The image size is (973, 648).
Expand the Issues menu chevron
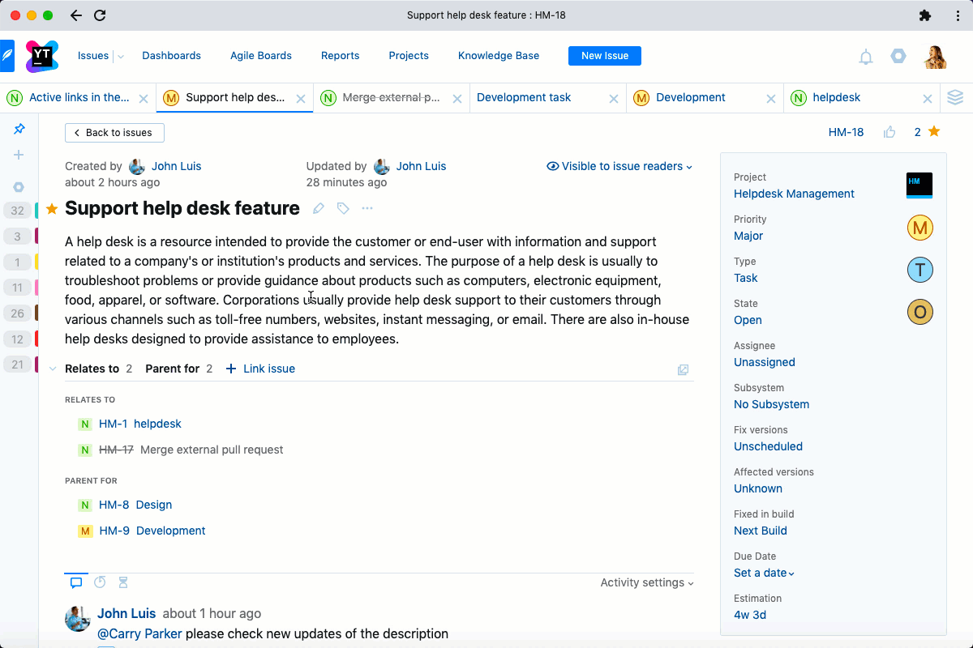pos(120,57)
